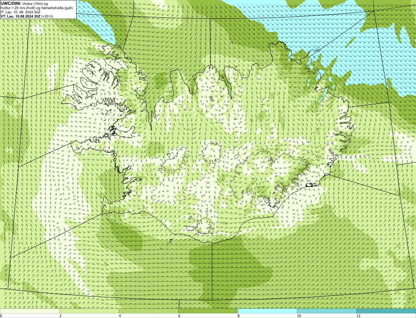Click the 4–6 m/s medium green legend swatch
This screenshot has height=318, width=416.
pyautogui.click(x=149, y=311)
